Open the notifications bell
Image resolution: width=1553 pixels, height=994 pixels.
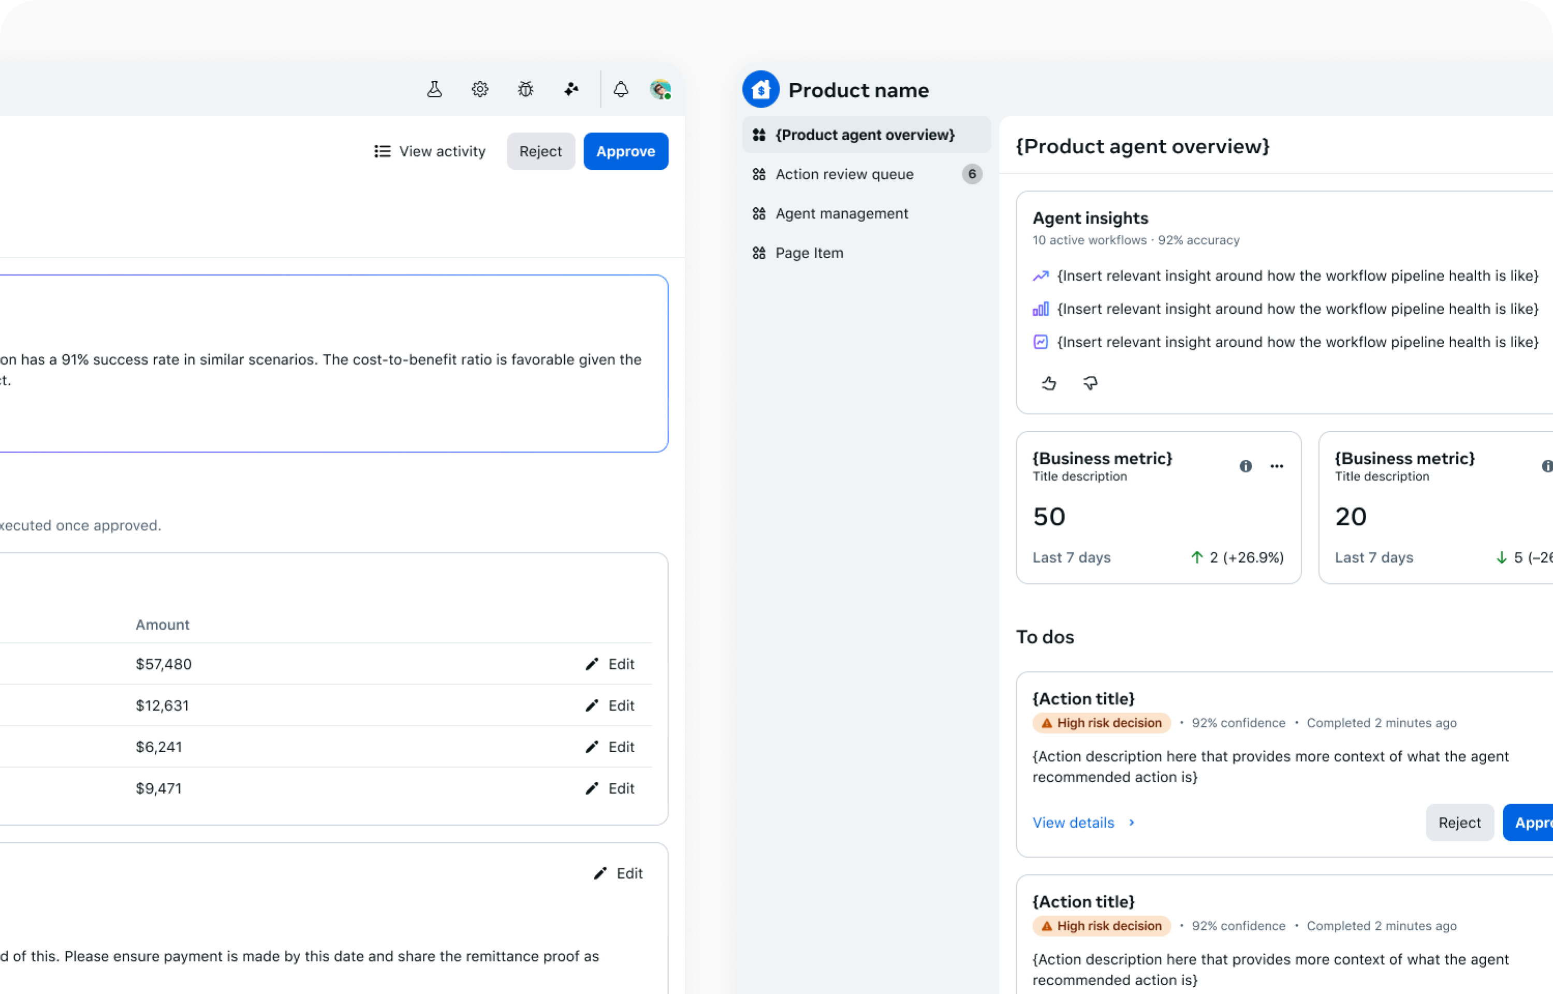click(x=620, y=89)
